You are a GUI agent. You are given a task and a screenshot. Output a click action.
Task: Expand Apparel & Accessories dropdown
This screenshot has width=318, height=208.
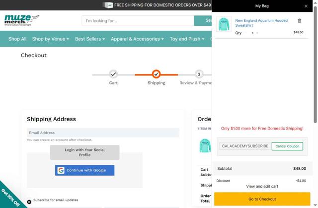click(137, 39)
